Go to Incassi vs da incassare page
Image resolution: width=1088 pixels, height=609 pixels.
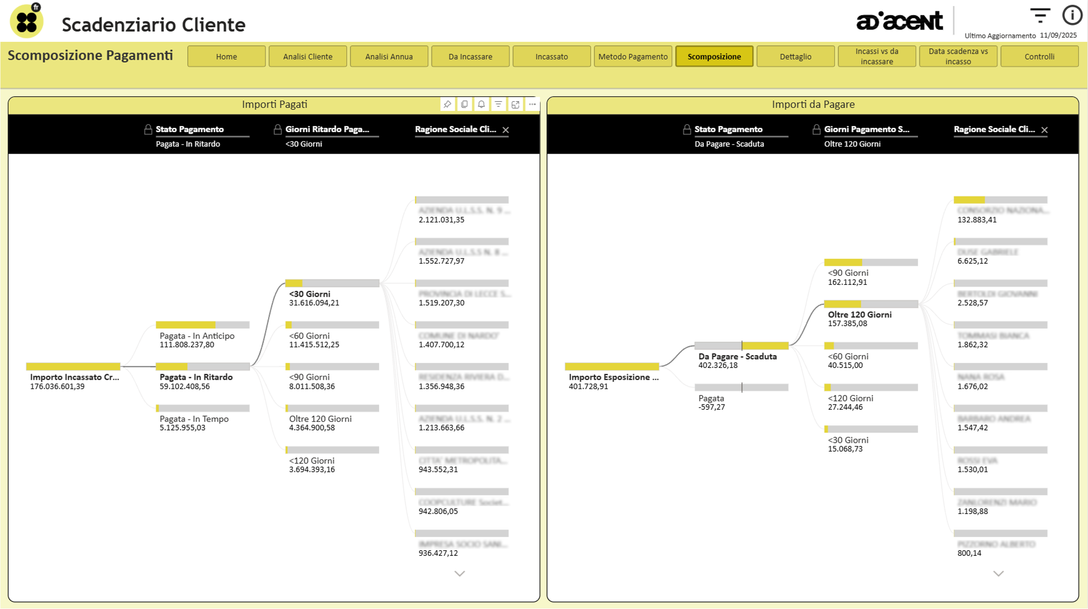[876, 56]
